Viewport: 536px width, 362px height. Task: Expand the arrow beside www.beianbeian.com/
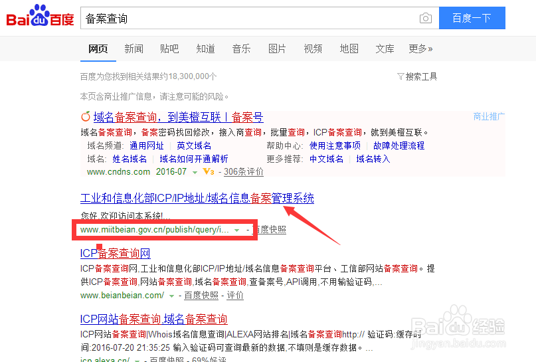pyautogui.click(x=171, y=296)
